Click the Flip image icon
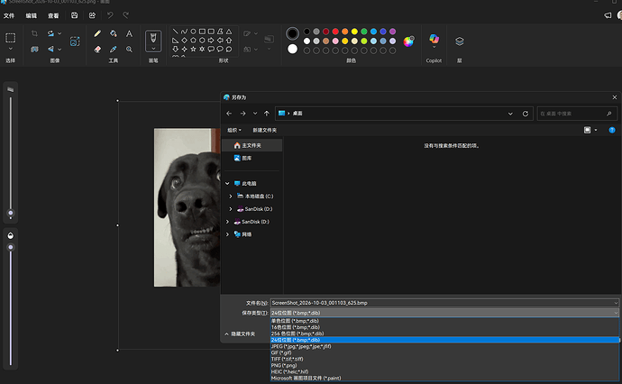 pos(50,50)
